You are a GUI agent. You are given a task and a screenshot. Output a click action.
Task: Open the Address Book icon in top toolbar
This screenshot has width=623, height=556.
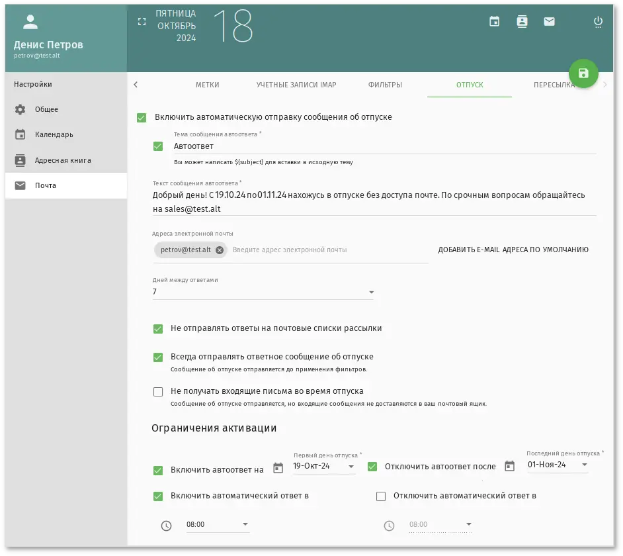pyautogui.click(x=522, y=21)
